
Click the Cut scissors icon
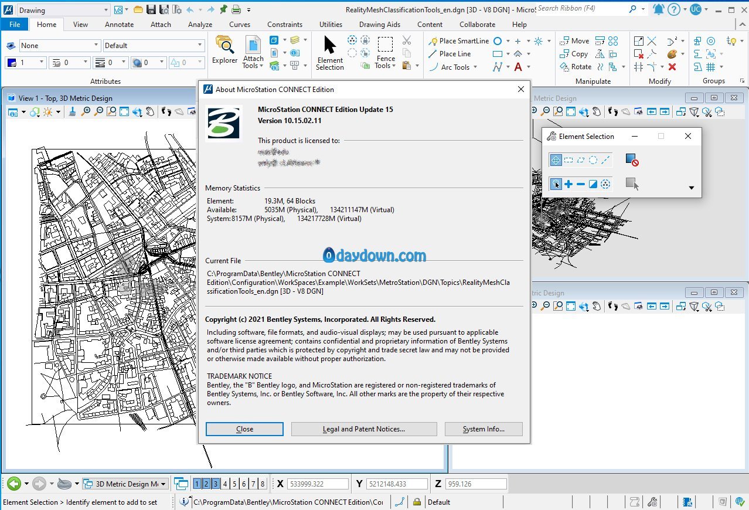tap(407, 40)
